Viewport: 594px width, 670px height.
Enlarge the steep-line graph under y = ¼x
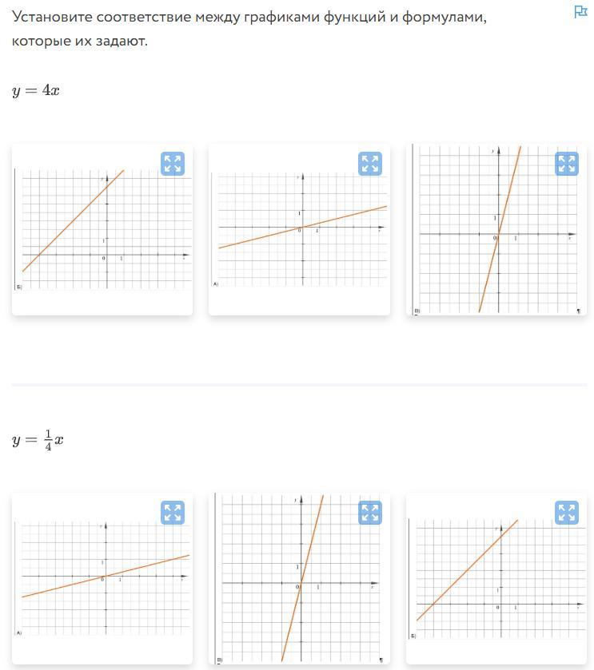370,513
